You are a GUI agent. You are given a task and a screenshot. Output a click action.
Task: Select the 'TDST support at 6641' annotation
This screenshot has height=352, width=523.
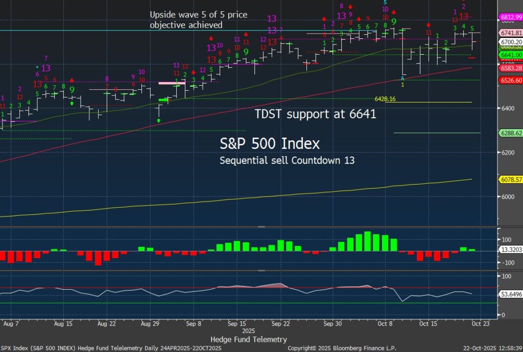[316, 114]
